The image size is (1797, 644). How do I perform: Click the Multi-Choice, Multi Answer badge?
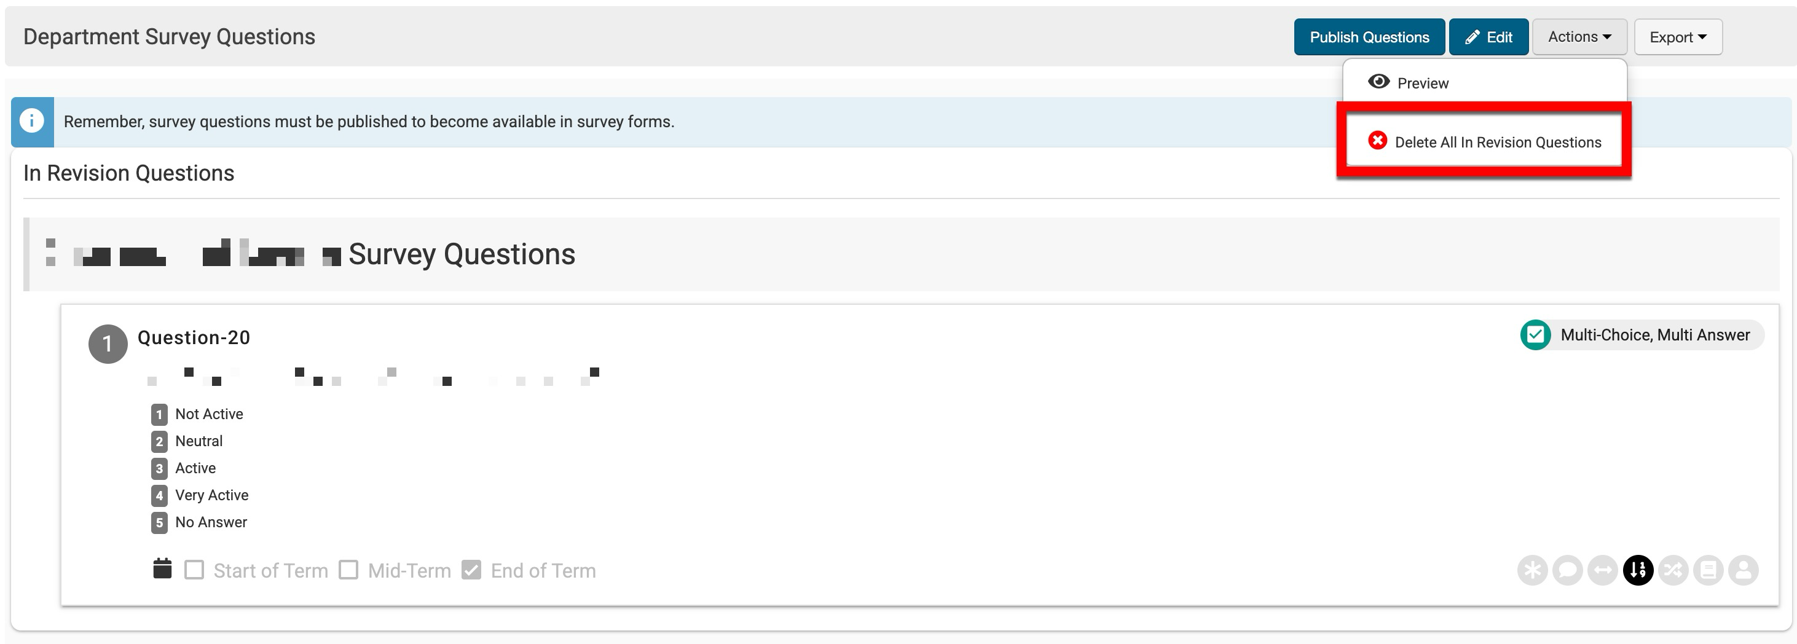1642,335
